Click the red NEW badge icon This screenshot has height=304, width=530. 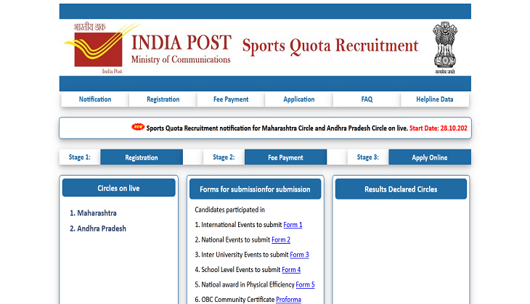137,127
